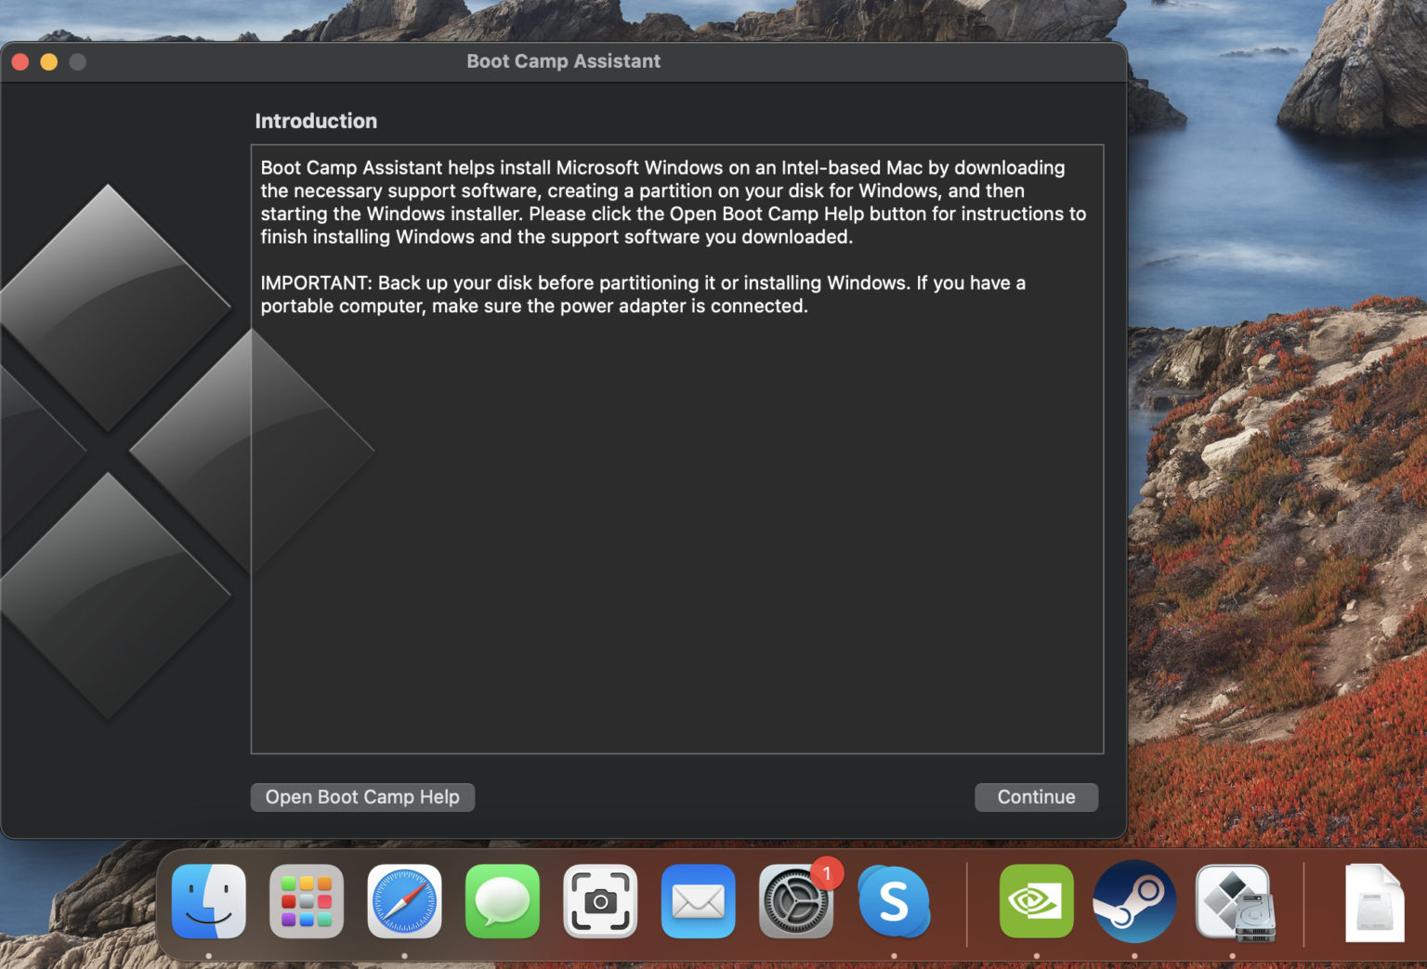Open Mail from the Dock
The image size is (1427, 969).
tap(698, 901)
